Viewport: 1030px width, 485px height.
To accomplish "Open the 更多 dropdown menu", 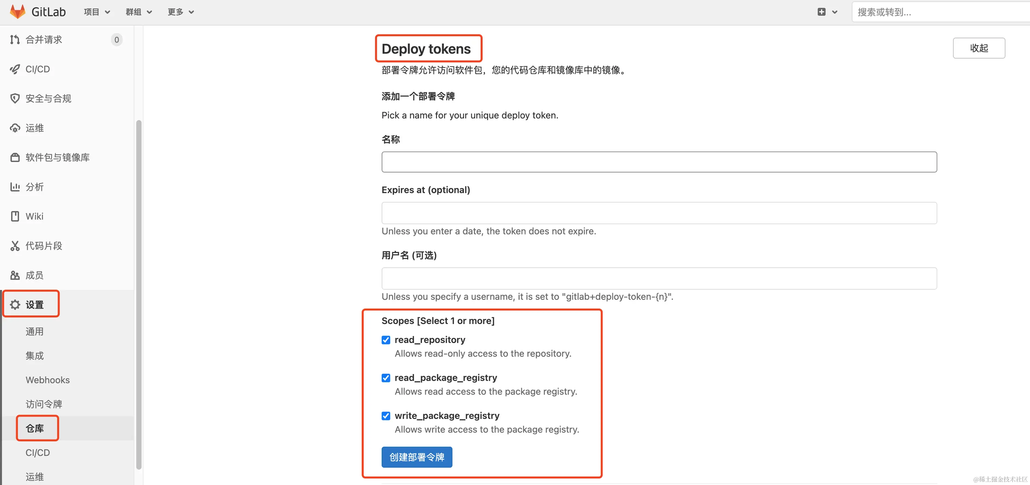I will click(180, 12).
